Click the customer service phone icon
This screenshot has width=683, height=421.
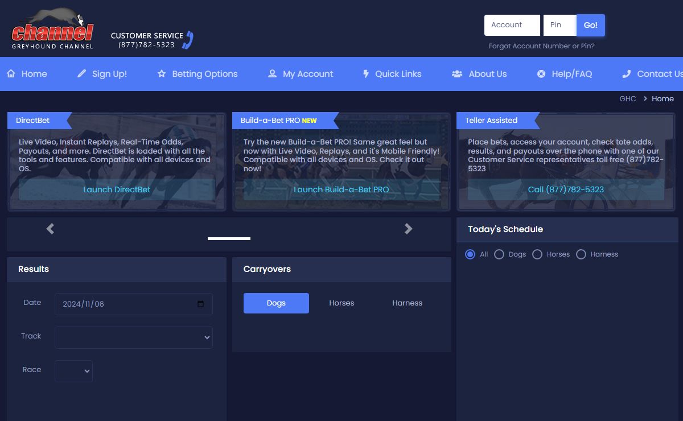pyautogui.click(x=188, y=40)
